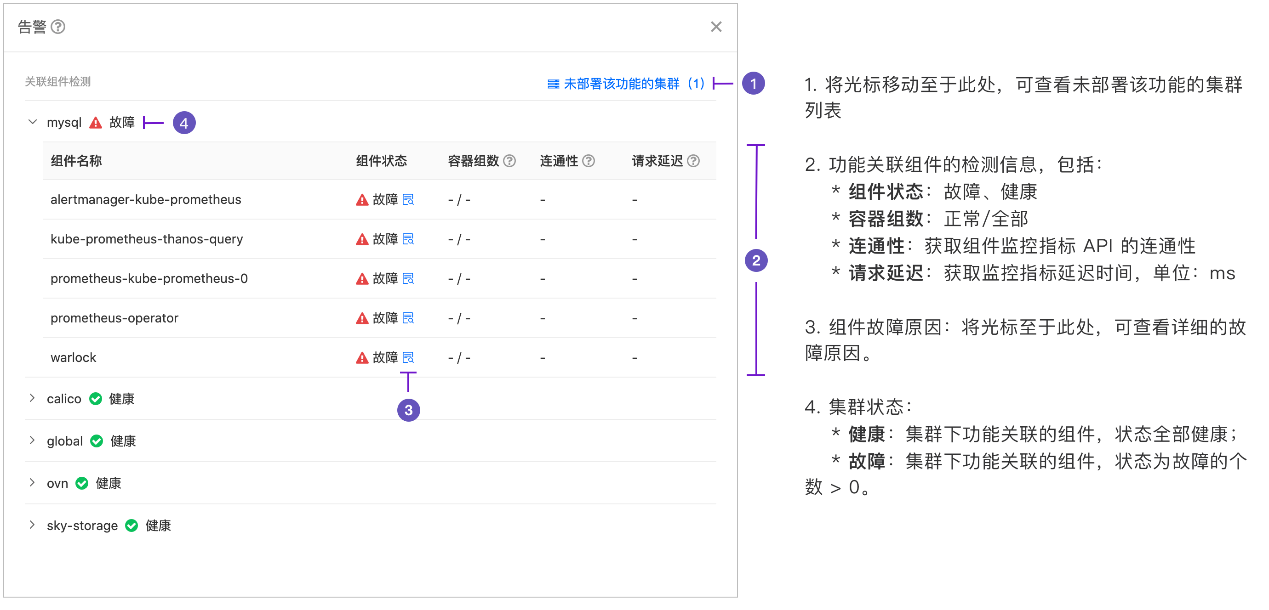
Task: Click help icon beside 请求延迟 column header
Action: (694, 161)
